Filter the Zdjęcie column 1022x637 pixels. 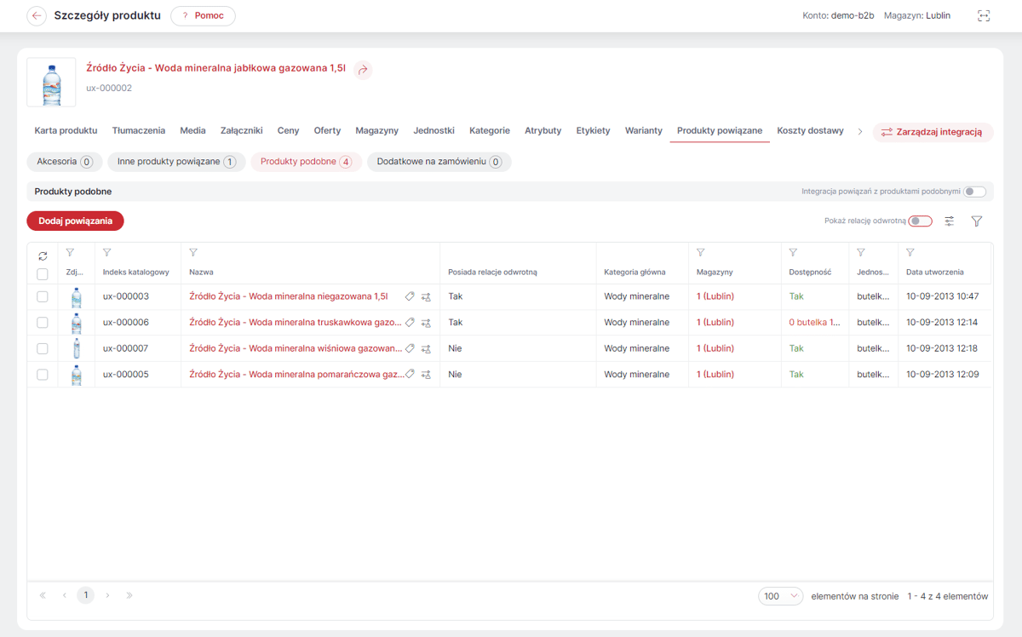[70, 253]
